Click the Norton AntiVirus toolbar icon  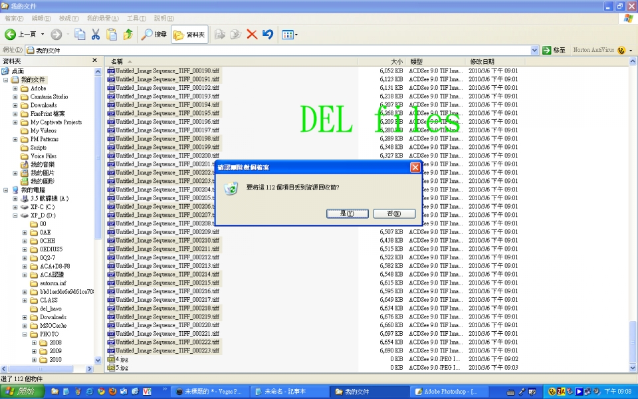click(x=621, y=50)
